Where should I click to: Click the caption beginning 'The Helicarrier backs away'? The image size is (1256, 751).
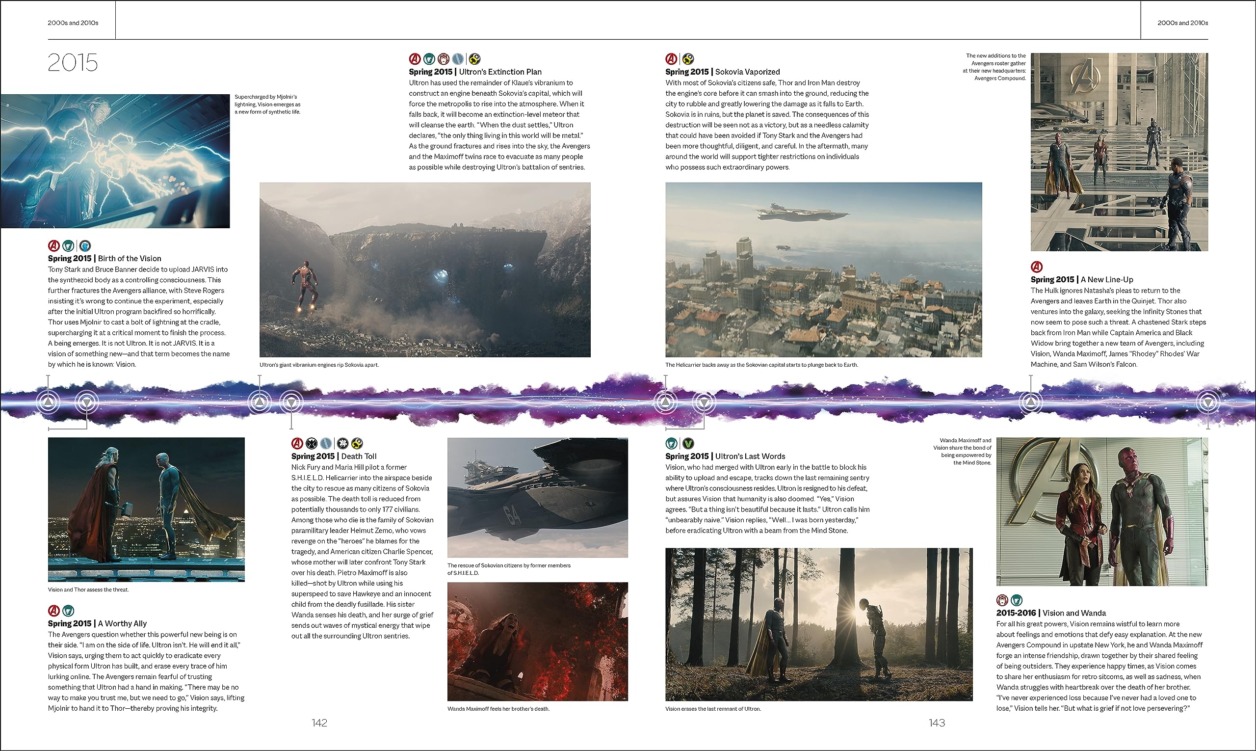tap(762, 365)
